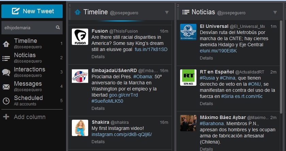The width and height of the screenshot is (286, 151).
Task: Click the Noticias column header list icon
Action: point(186,12)
